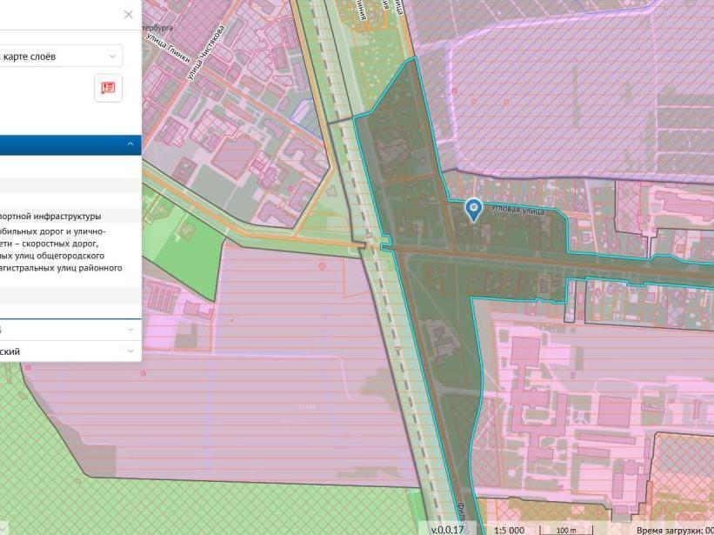Viewport: 714px width, 535px height.
Task: Click the dark green highlighted road zone
Action: pyautogui.click(x=409, y=174)
